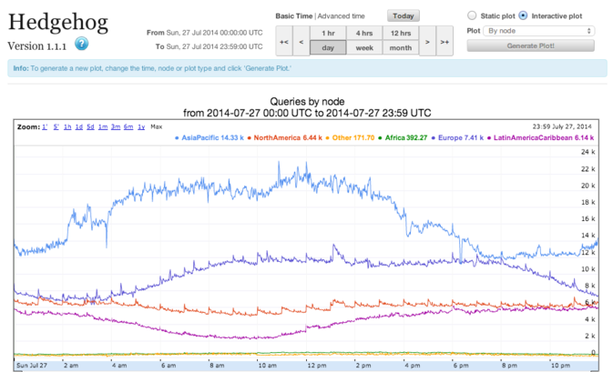Select the Interactive plot radio button
Image resolution: width=613 pixels, height=372 pixels.
click(x=523, y=15)
